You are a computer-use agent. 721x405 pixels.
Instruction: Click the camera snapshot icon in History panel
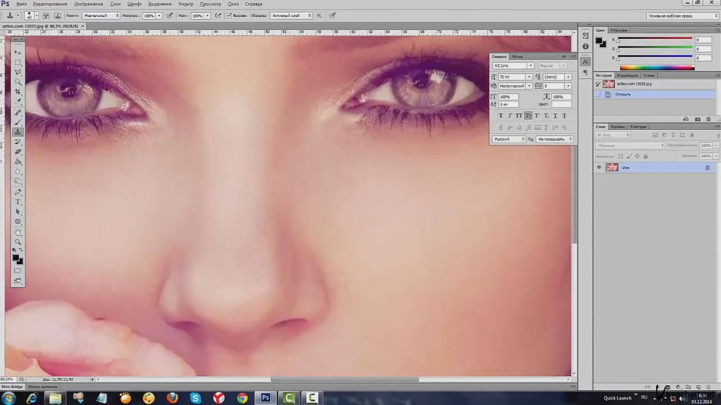pyautogui.click(x=697, y=119)
